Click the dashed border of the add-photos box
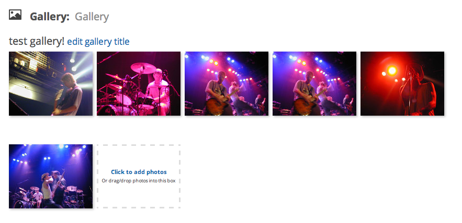The width and height of the screenshot is (462, 223). pyautogui.click(x=139, y=145)
